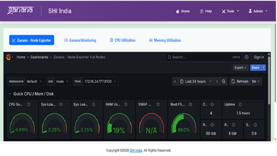This screenshot has width=277, height=156.
Task: Show info for SWAP panel
Action: pos(158,104)
